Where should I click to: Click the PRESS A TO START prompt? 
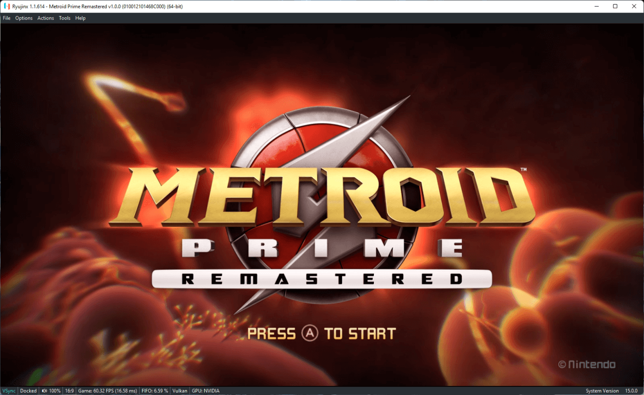click(321, 334)
